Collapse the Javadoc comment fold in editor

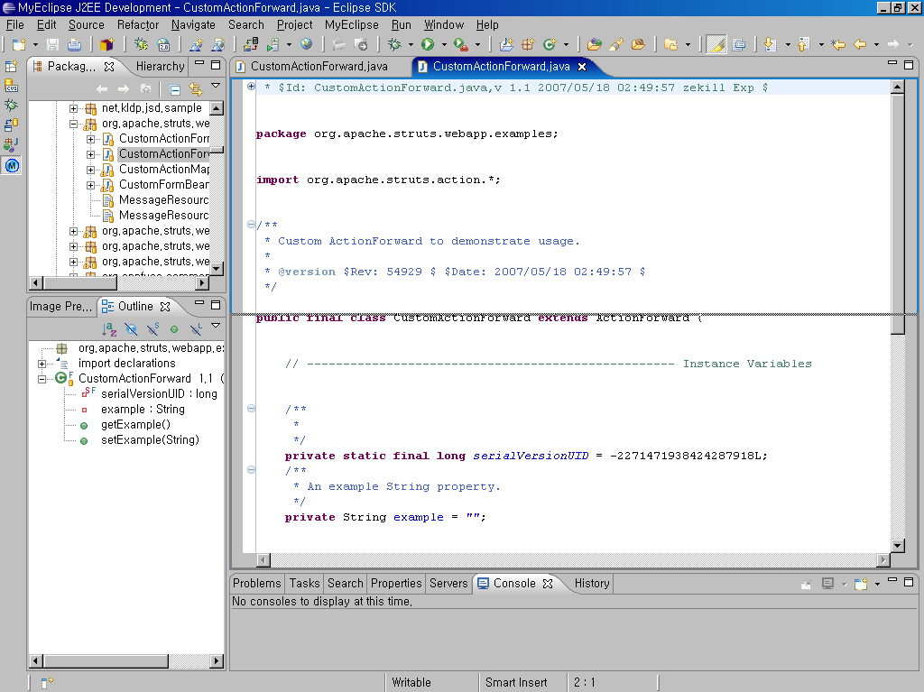click(x=251, y=226)
